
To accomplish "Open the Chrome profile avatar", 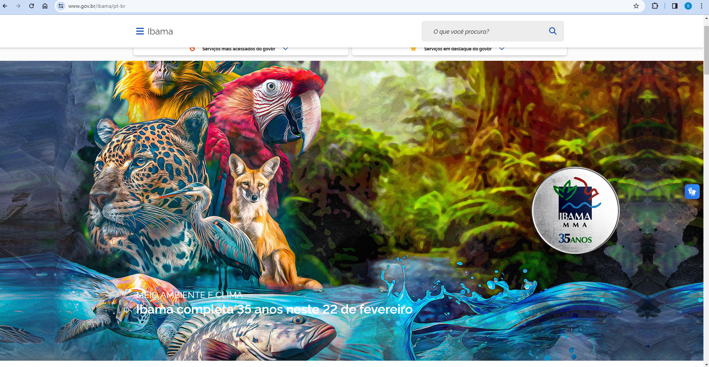I will point(688,6).
